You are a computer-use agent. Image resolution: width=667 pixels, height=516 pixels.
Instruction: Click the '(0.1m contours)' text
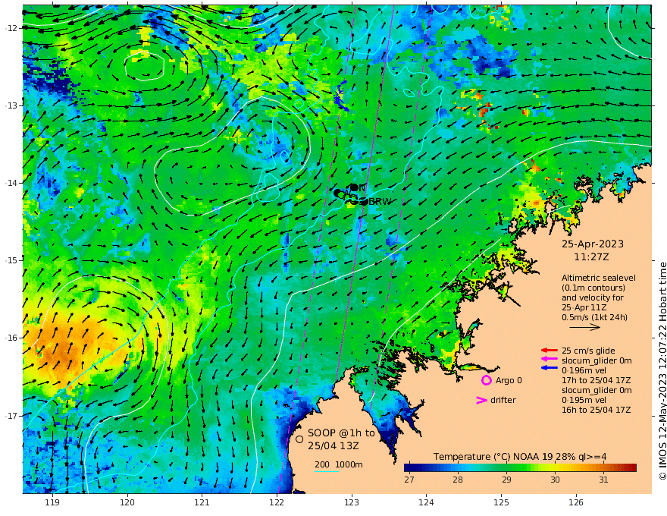click(593, 288)
